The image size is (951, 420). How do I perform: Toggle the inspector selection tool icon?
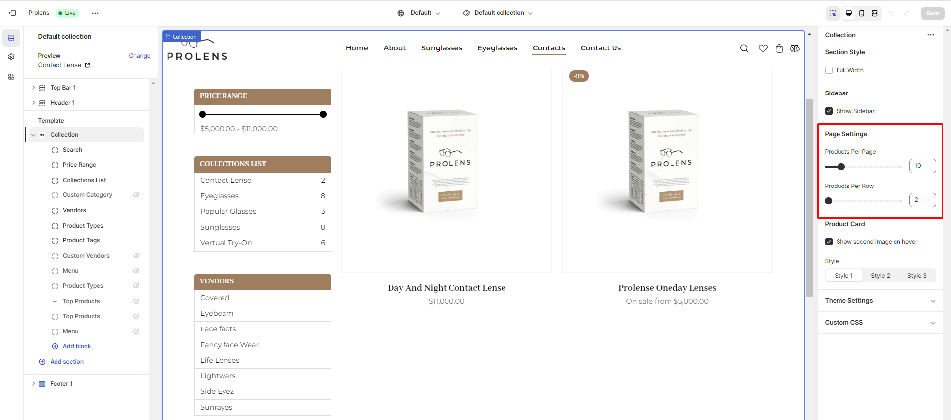tap(833, 13)
